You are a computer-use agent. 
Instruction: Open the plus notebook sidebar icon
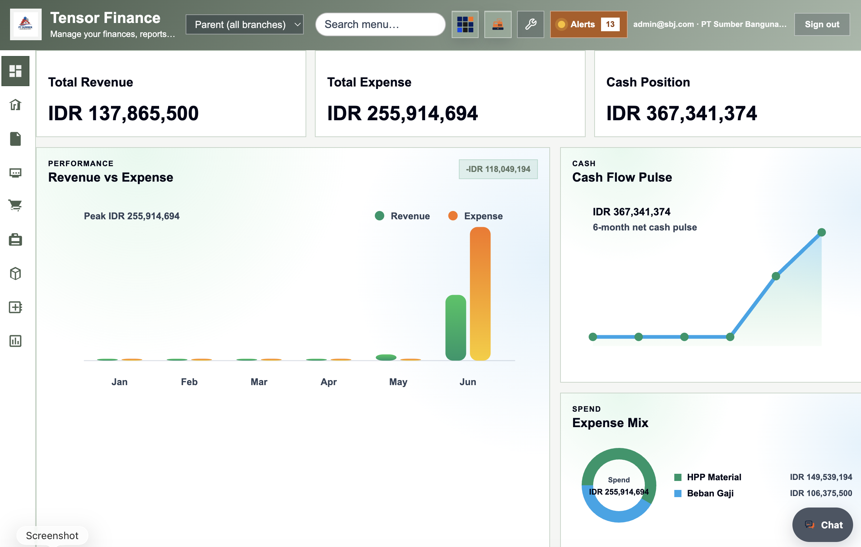point(15,307)
